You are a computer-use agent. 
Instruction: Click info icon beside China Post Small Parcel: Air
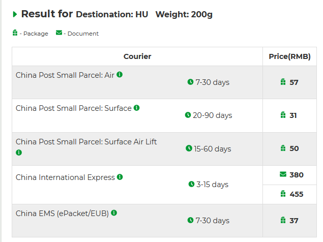pyautogui.click(x=120, y=75)
